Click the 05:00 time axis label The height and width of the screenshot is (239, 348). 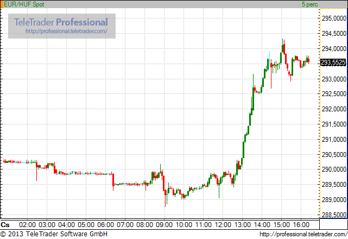click(86, 224)
